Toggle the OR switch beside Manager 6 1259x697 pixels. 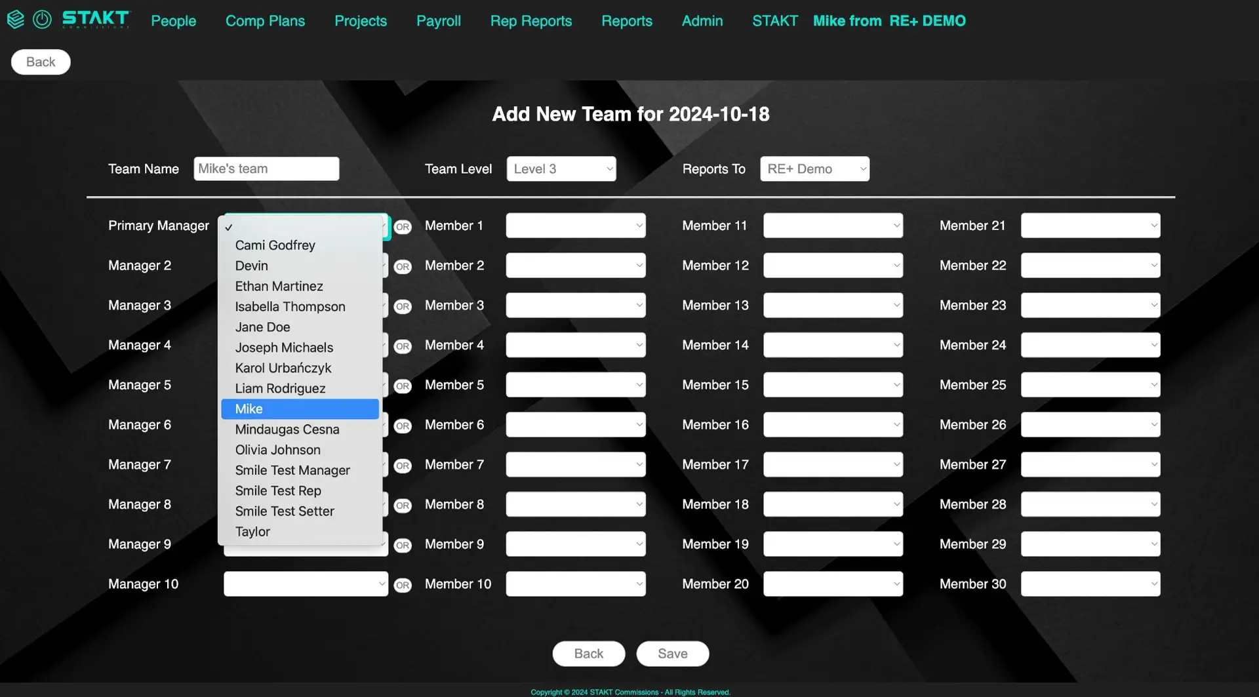click(403, 426)
